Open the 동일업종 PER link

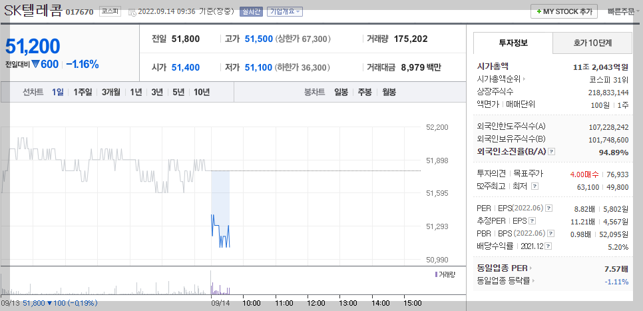point(505,268)
